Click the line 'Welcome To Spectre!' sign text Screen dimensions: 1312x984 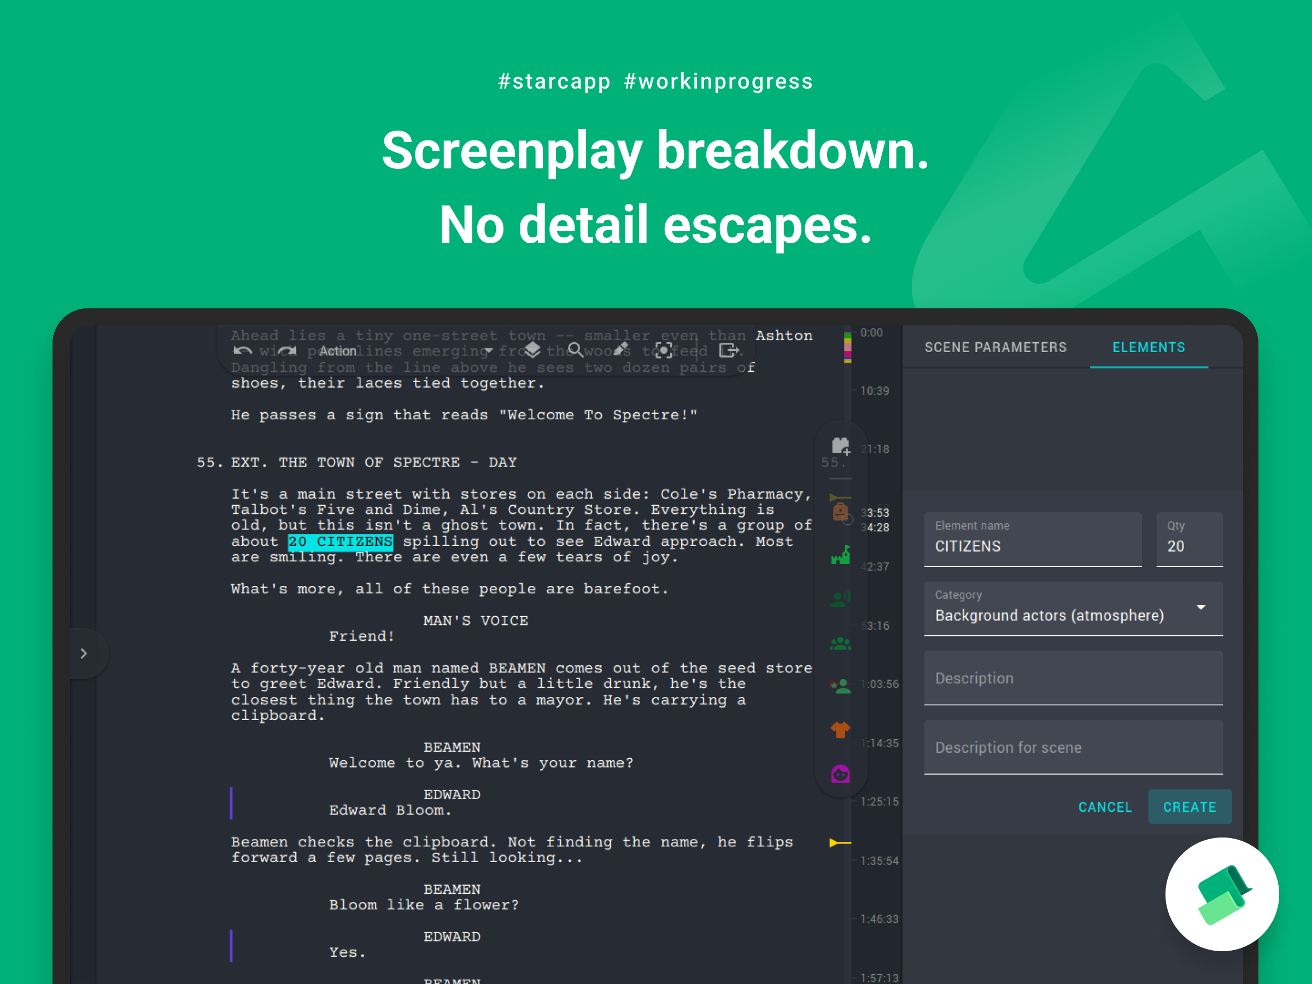pyautogui.click(x=599, y=415)
